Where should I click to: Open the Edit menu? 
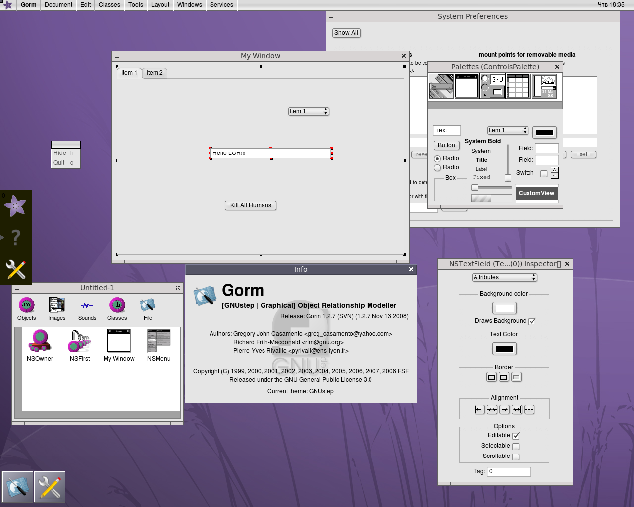(x=86, y=5)
